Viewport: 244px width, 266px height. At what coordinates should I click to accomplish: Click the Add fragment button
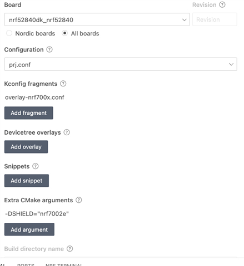pos(29,113)
